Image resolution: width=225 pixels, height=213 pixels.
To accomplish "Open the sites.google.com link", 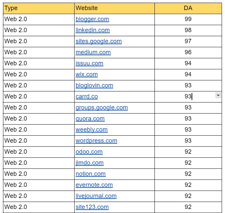I will (x=98, y=41).
